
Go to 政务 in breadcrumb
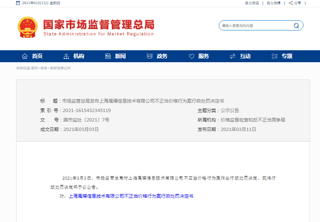(x=44, y=68)
